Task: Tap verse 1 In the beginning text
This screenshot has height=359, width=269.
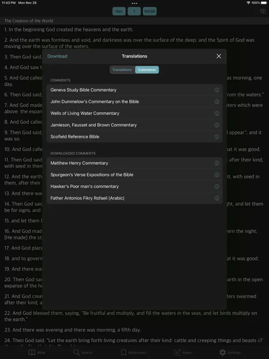Action: click(69, 29)
